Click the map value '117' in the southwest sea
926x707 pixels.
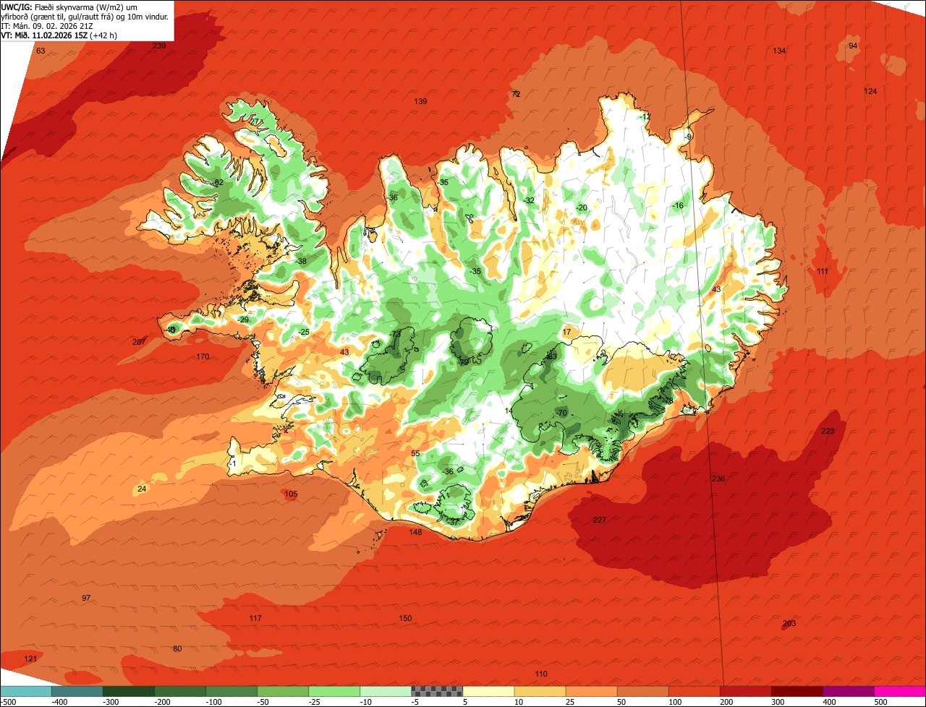point(255,618)
